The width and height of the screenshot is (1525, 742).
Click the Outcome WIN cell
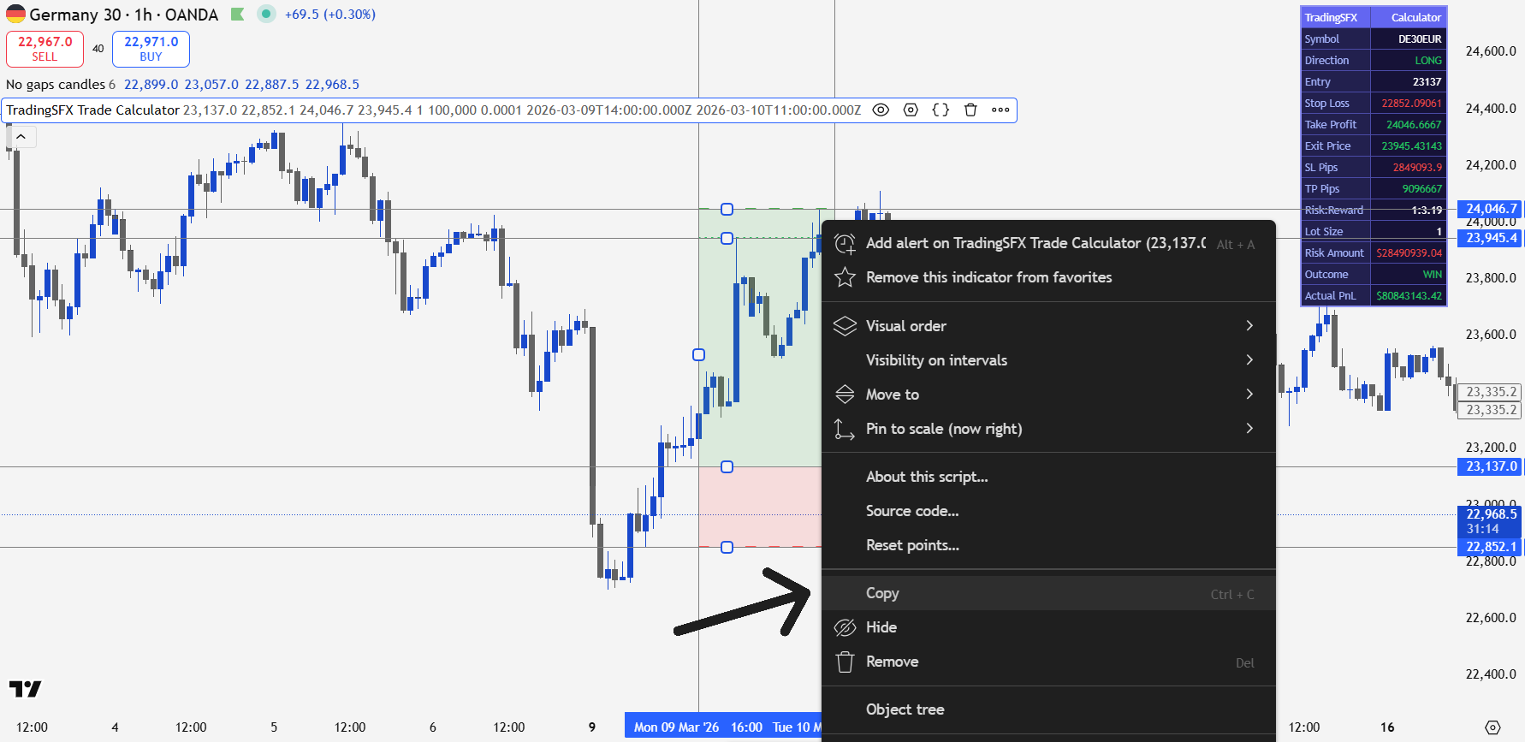pyautogui.click(x=1409, y=275)
